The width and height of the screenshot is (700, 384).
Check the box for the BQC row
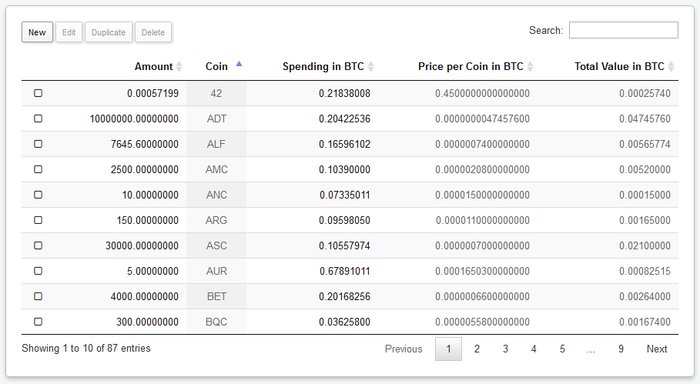point(38,322)
